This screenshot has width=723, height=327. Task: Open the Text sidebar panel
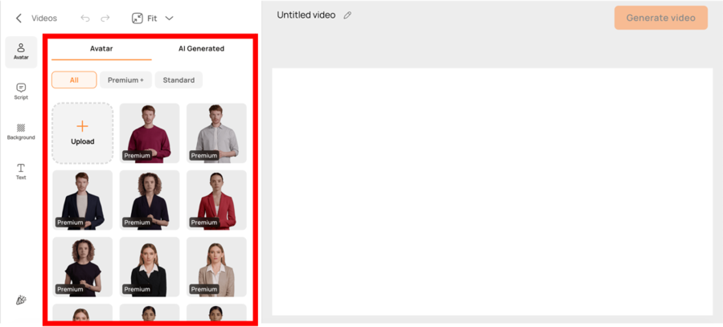(21, 171)
